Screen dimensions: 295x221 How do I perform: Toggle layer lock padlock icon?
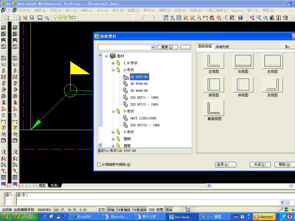[x=69, y=18]
